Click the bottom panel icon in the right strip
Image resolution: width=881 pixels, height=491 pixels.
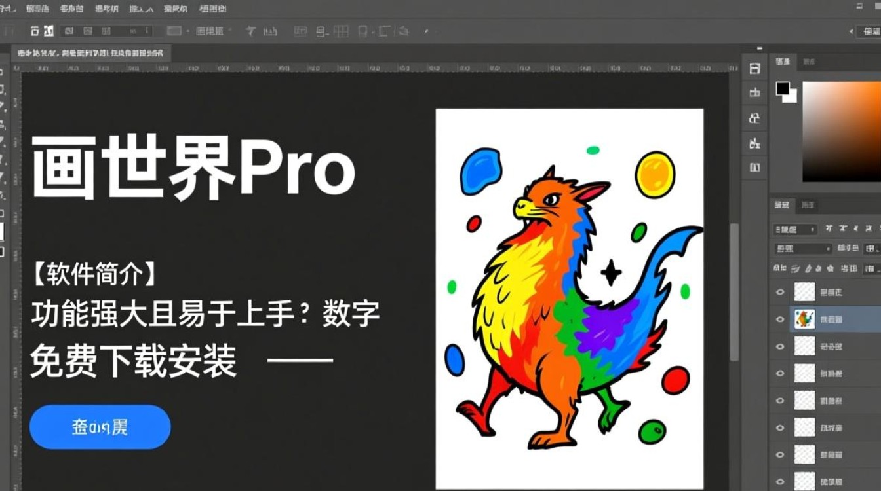(x=754, y=168)
